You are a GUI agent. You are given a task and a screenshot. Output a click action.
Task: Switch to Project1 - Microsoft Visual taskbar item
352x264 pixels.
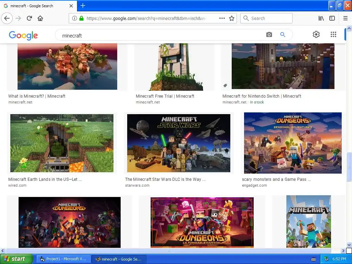pyautogui.click(x=63, y=259)
